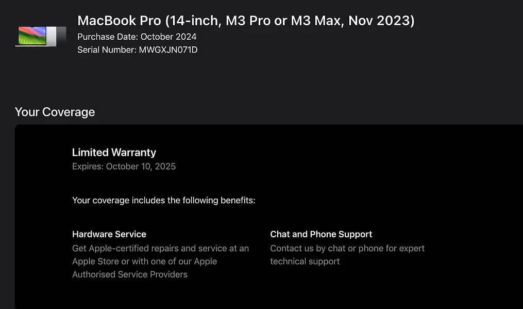Click the October 2024 purchase date value
This screenshot has height=309, width=523.
[x=168, y=37]
